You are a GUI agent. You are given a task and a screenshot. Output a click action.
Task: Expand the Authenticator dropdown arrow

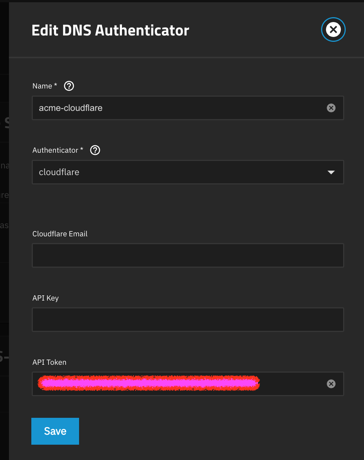(331, 172)
